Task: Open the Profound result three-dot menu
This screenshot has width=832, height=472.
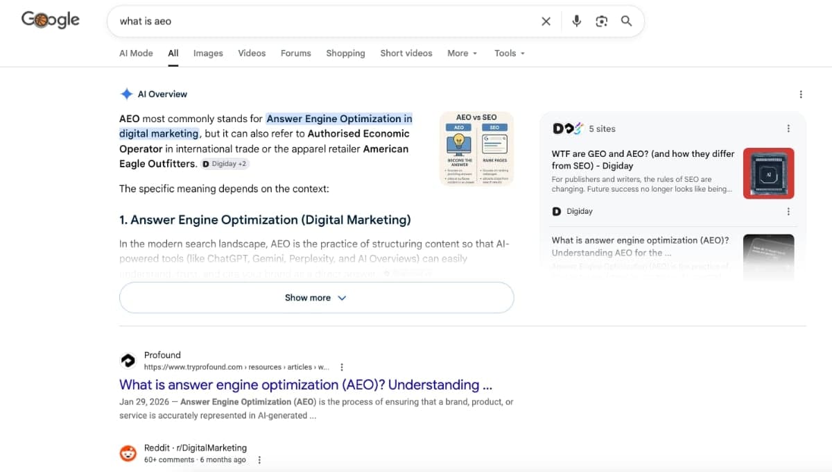Action: click(x=342, y=367)
